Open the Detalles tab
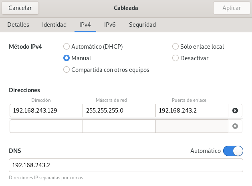Viewport: 252px width, 186px height. tap(18, 25)
